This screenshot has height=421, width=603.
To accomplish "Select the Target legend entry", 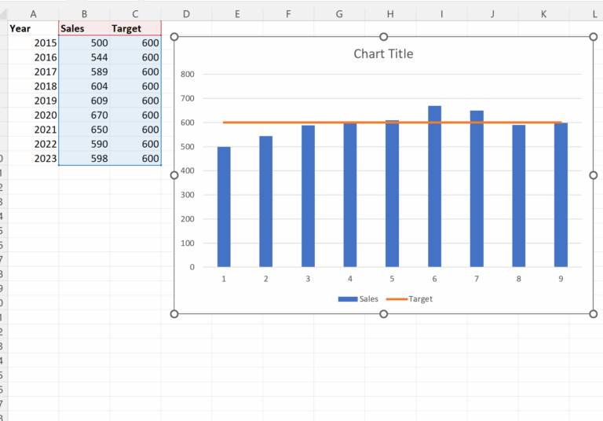I will click(409, 299).
